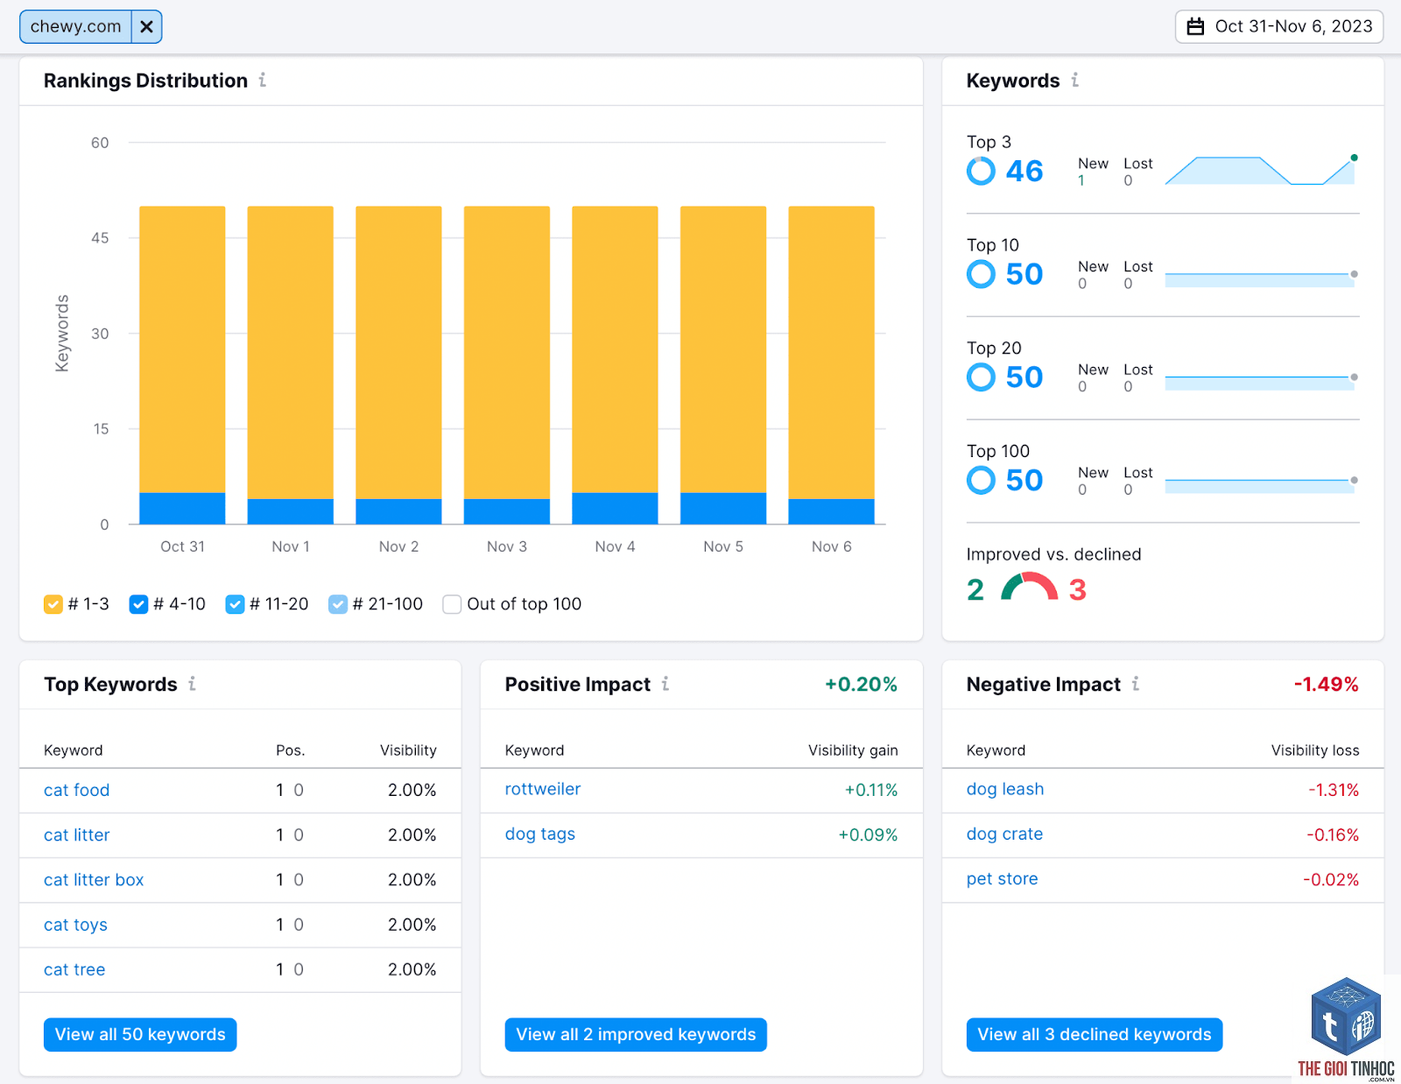The height and width of the screenshot is (1084, 1401).
Task: View all 3 declined keywords
Action: pyautogui.click(x=1095, y=1034)
